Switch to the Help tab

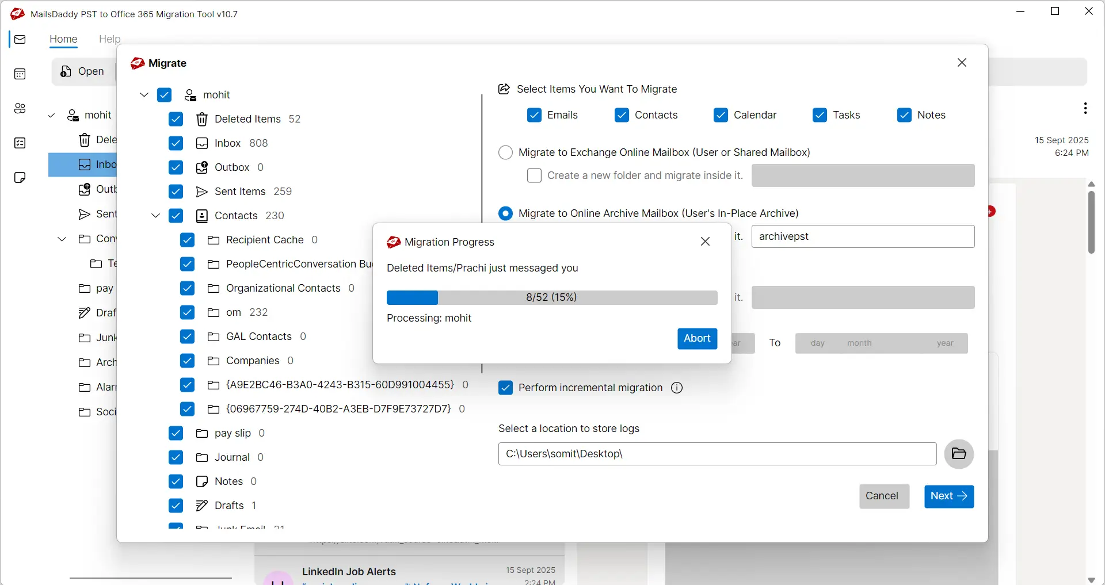click(109, 39)
